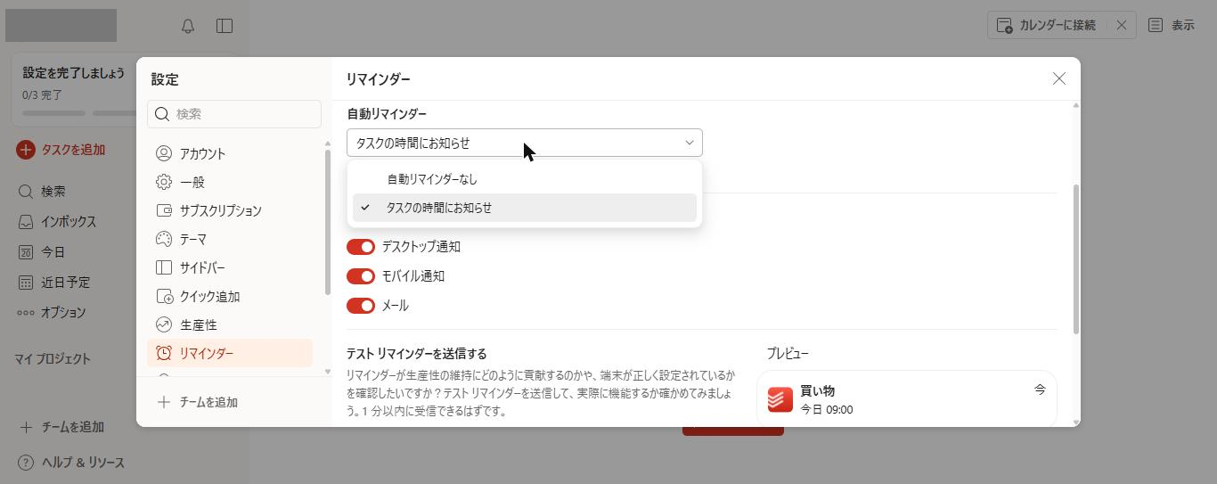This screenshot has height=484, width=1217.
Task: Toggle デスクトップ通知 switch
Action: (x=361, y=247)
